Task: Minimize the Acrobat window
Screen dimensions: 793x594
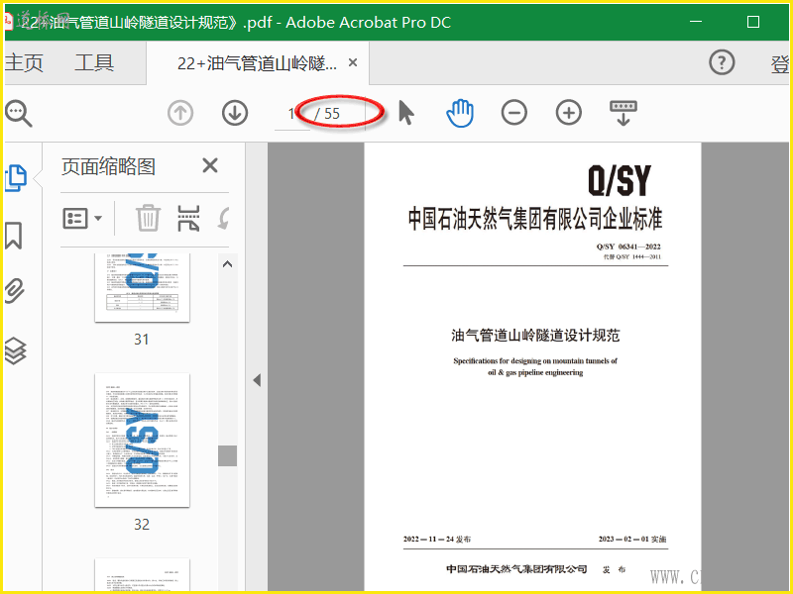Action: [x=696, y=22]
